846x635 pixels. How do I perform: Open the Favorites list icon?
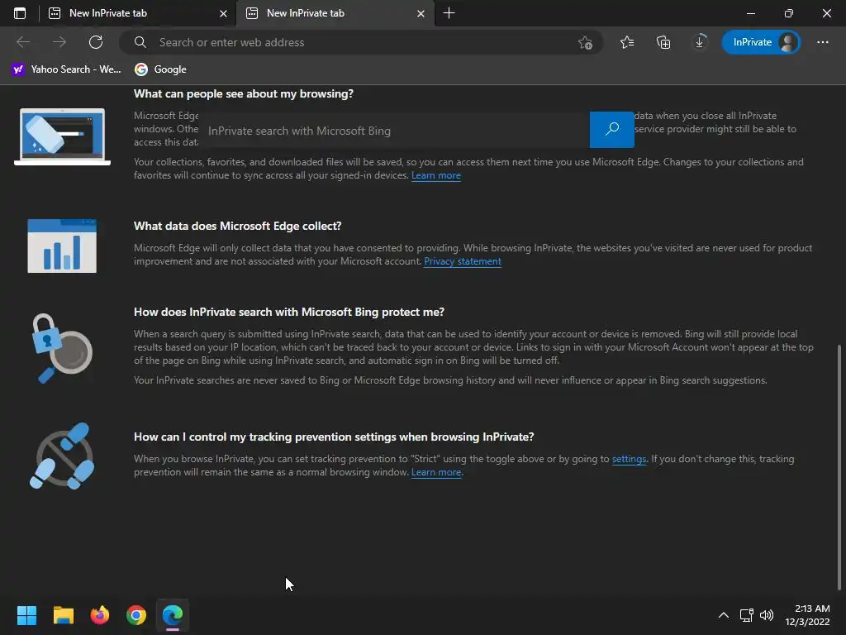coord(627,42)
